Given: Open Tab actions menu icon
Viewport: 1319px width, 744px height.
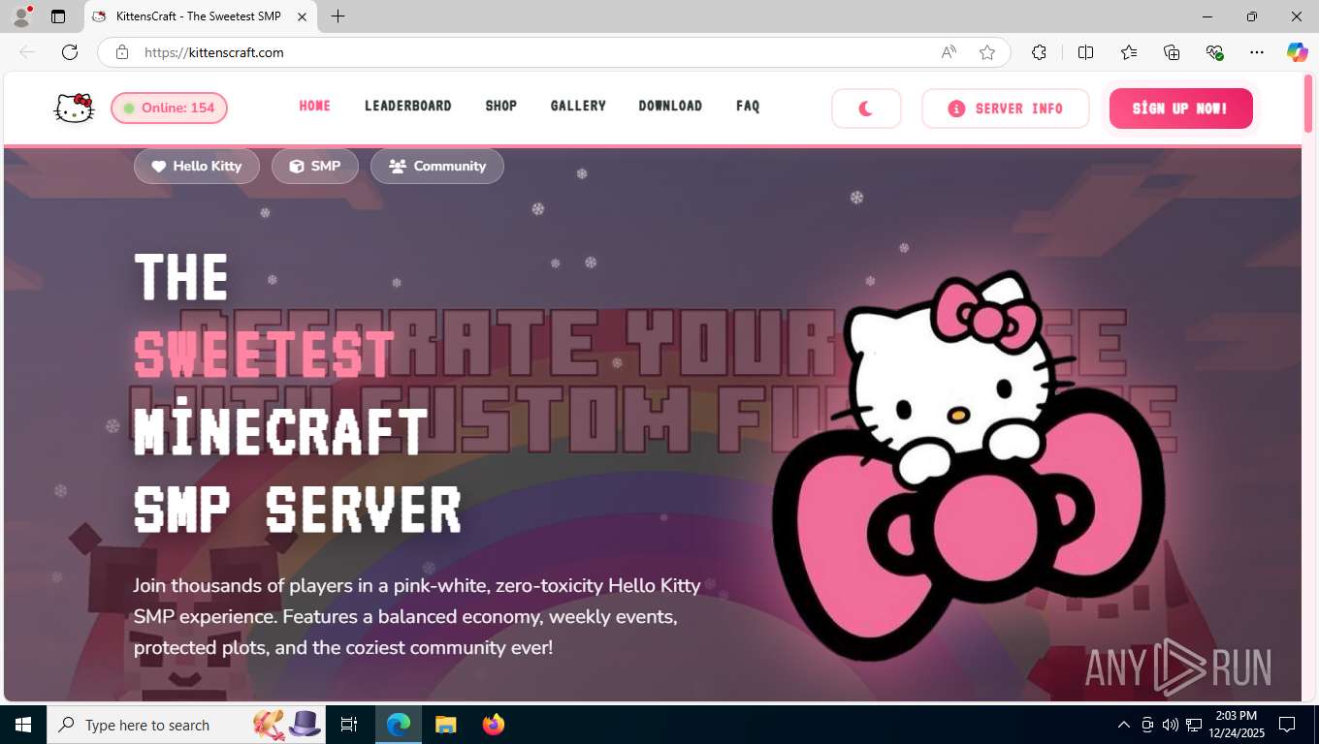Looking at the screenshot, I should [x=58, y=16].
